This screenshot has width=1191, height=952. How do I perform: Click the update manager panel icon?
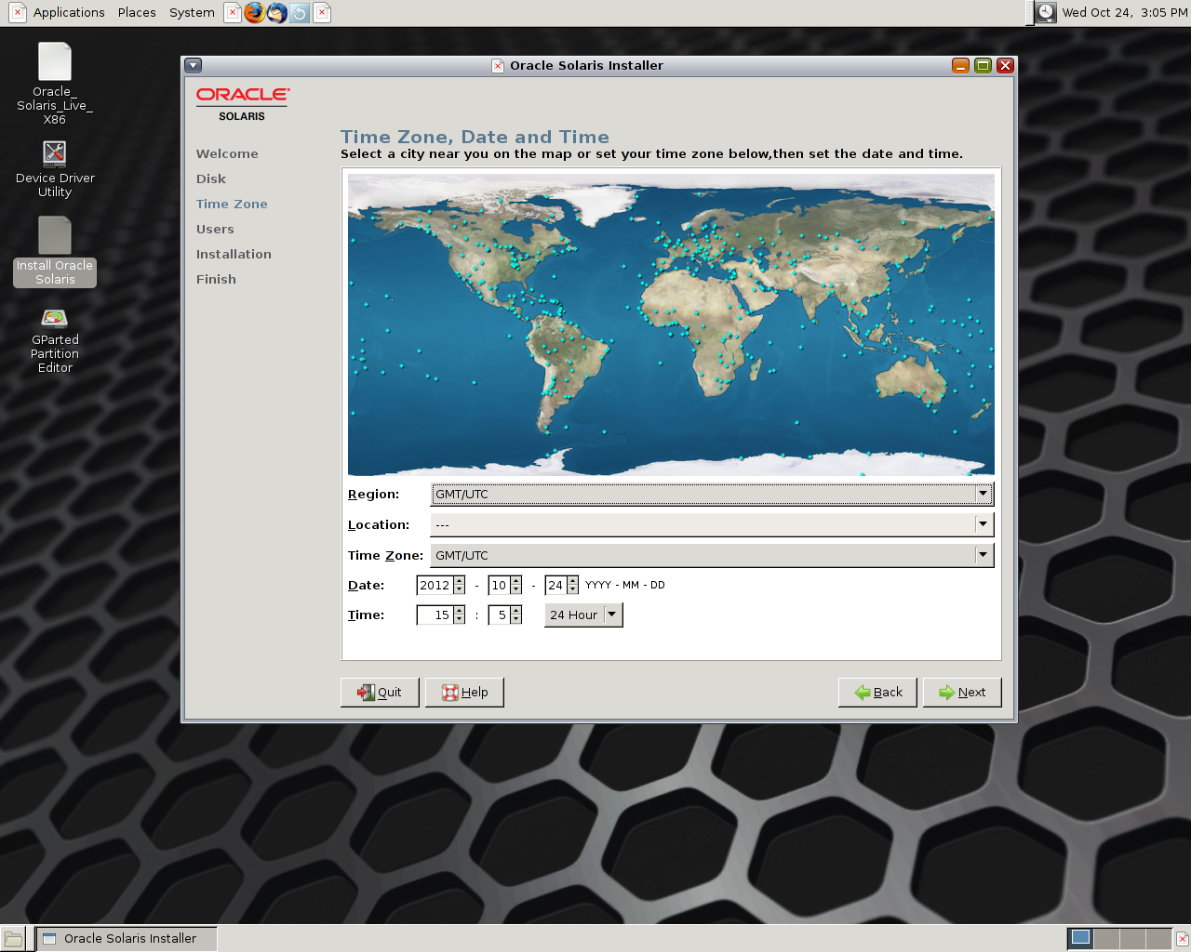pyautogui.click(x=300, y=13)
